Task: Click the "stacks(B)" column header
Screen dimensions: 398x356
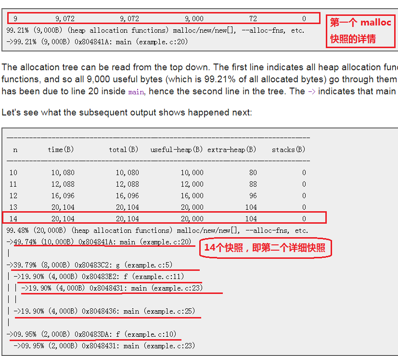Action: pos(288,150)
